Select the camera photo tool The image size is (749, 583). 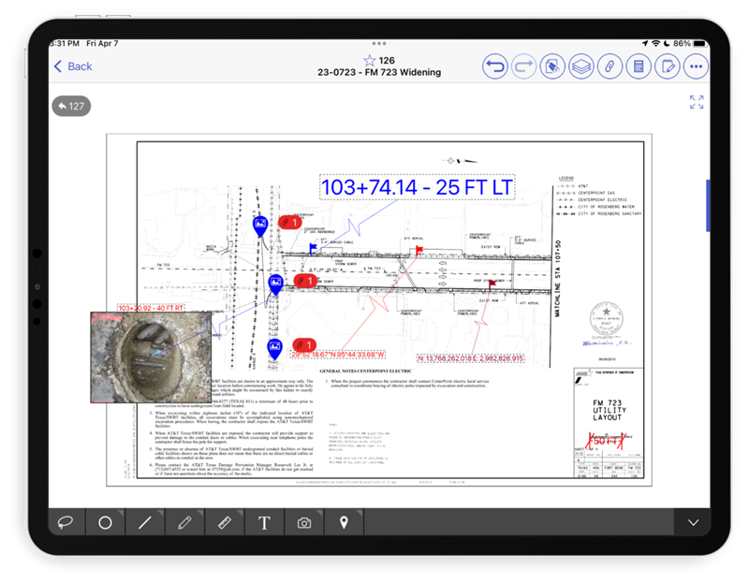point(303,522)
